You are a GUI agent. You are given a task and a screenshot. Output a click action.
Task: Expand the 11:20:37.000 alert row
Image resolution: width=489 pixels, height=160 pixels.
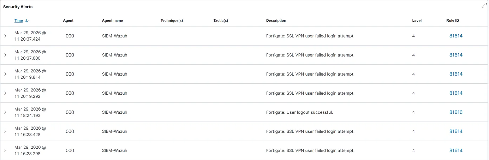(5, 55)
